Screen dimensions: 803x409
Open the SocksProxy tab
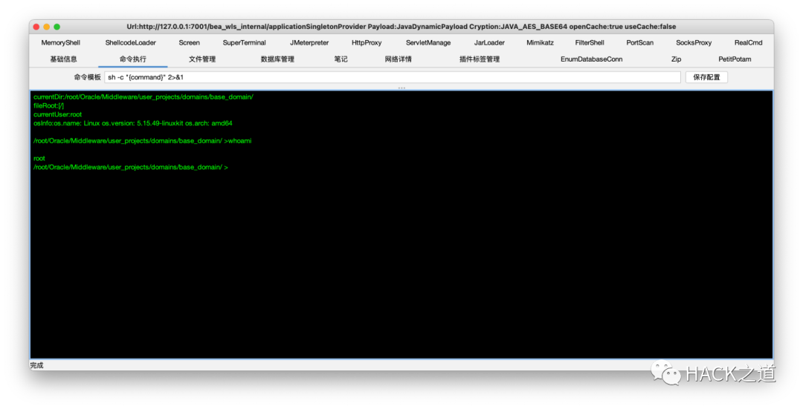click(x=694, y=43)
